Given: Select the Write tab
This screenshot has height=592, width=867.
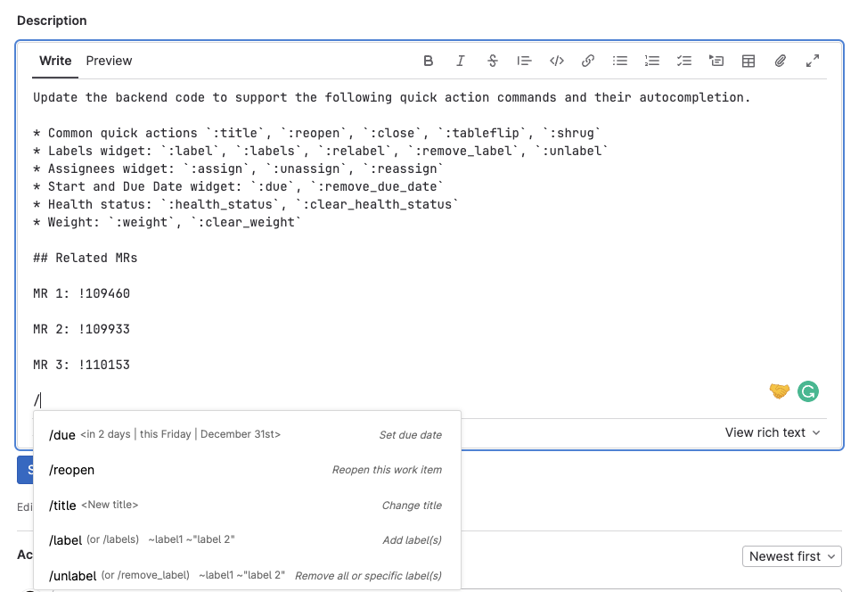Looking at the screenshot, I should pyautogui.click(x=54, y=61).
